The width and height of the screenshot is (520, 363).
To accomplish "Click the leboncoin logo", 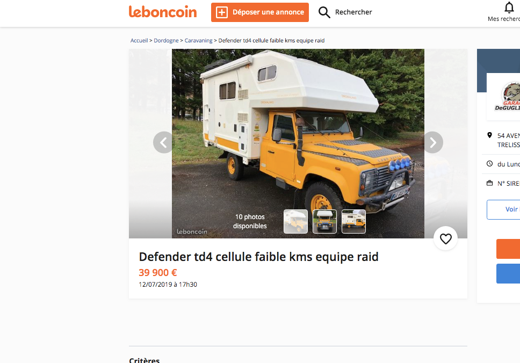I will (x=162, y=12).
